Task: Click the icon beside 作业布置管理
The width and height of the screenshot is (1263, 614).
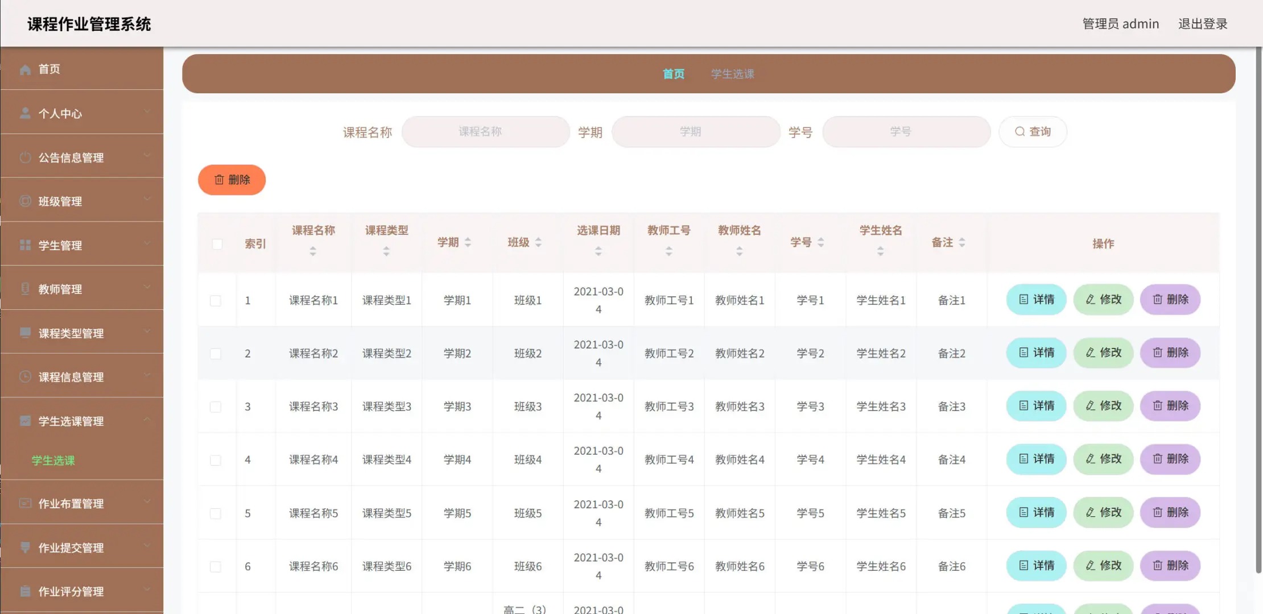Action: [x=25, y=503]
